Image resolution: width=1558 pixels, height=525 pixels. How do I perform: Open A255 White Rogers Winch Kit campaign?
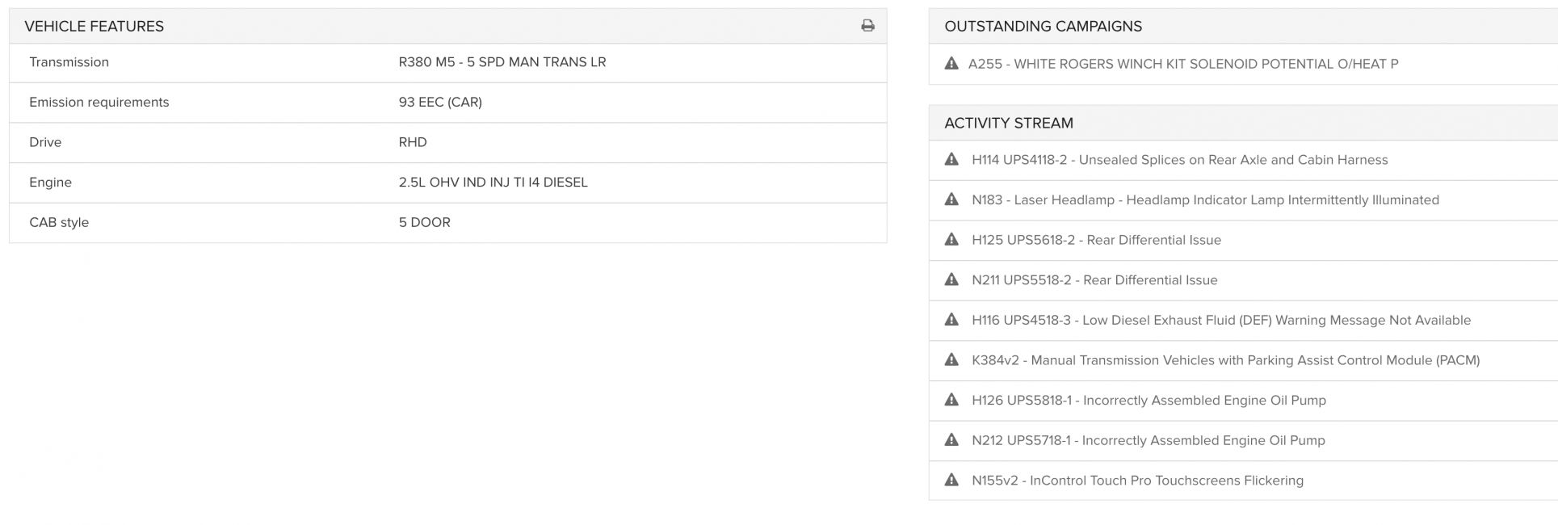1183,64
